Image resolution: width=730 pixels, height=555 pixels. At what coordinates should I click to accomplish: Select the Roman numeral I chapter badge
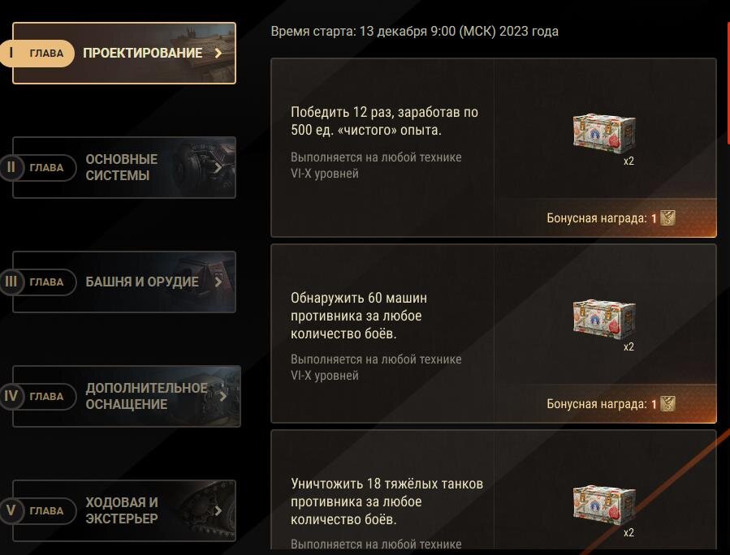(x=11, y=53)
